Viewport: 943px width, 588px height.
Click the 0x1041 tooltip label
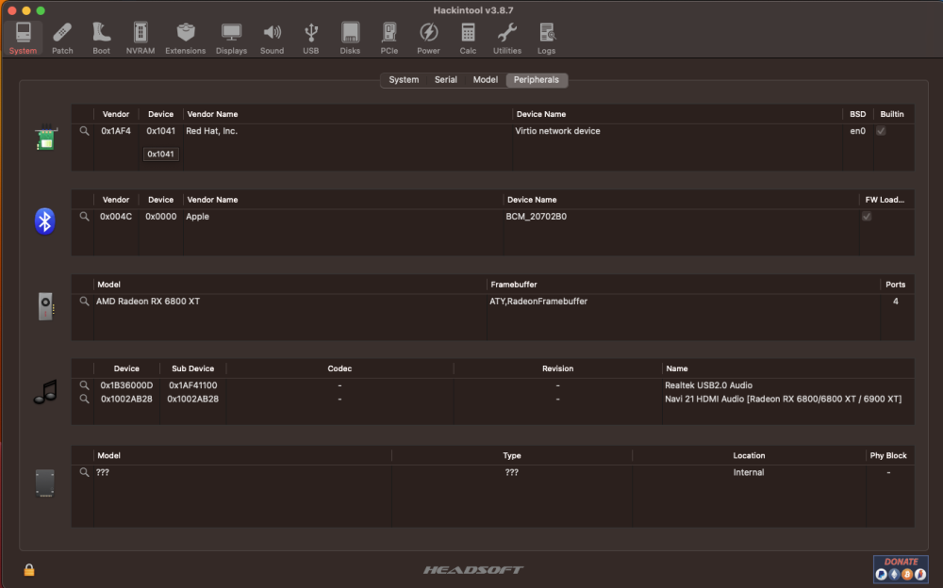(x=160, y=154)
